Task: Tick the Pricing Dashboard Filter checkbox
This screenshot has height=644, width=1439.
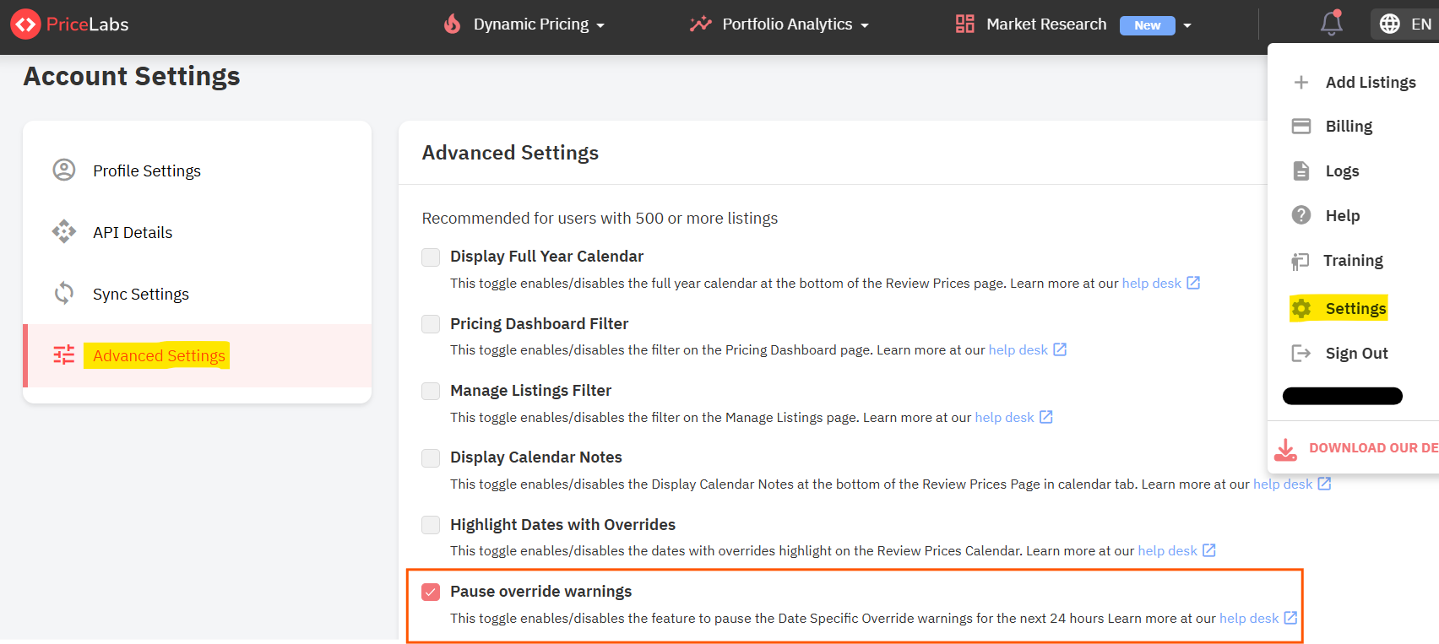Action: pos(431,324)
